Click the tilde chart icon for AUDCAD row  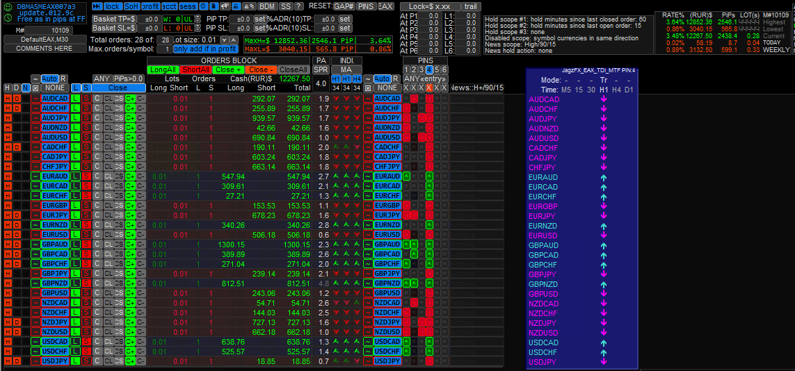point(35,98)
